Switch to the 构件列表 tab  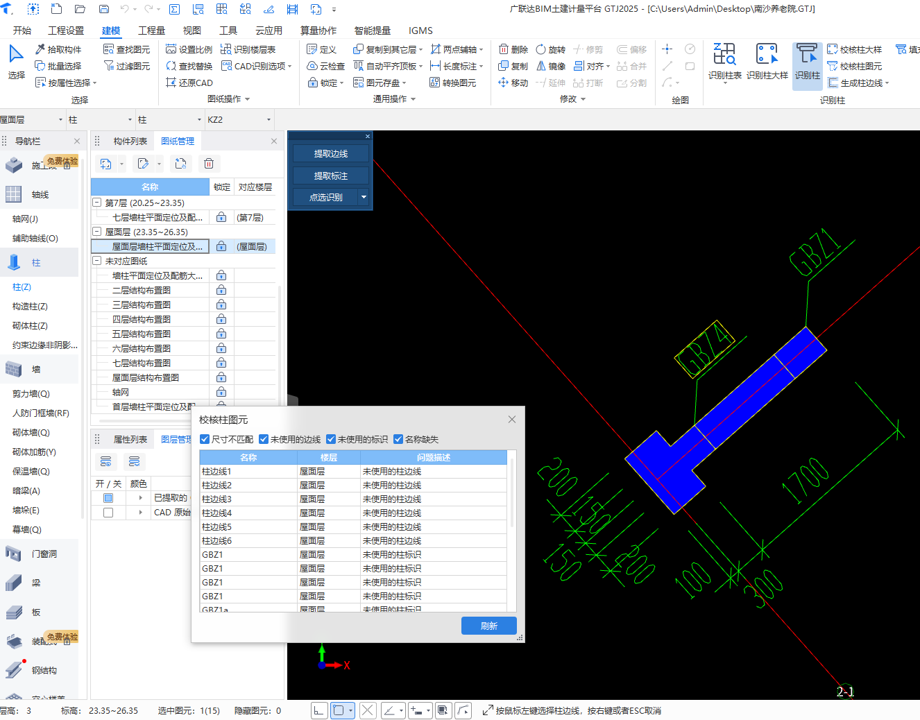coord(130,141)
